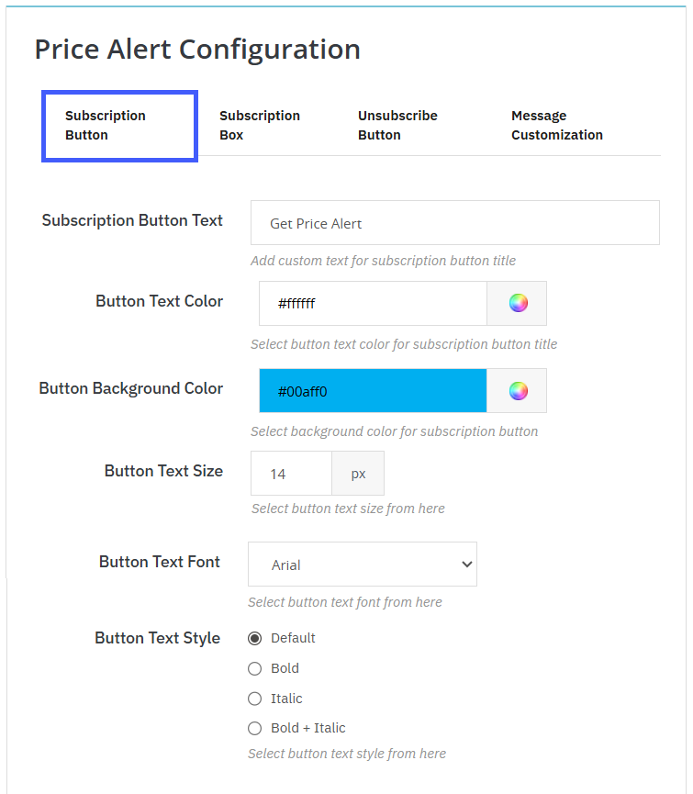693x794 pixels.
Task: Click the blue #00aff0 background color field
Action: [372, 391]
